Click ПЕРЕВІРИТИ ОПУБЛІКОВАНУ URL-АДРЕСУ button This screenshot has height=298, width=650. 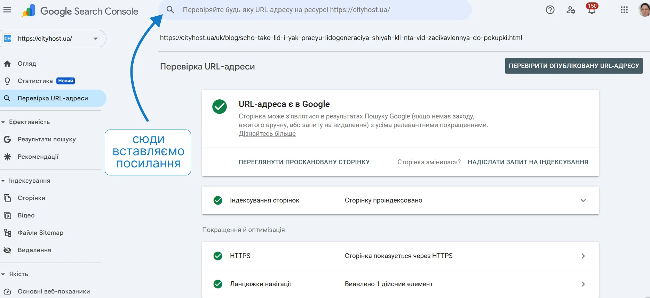click(x=573, y=66)
